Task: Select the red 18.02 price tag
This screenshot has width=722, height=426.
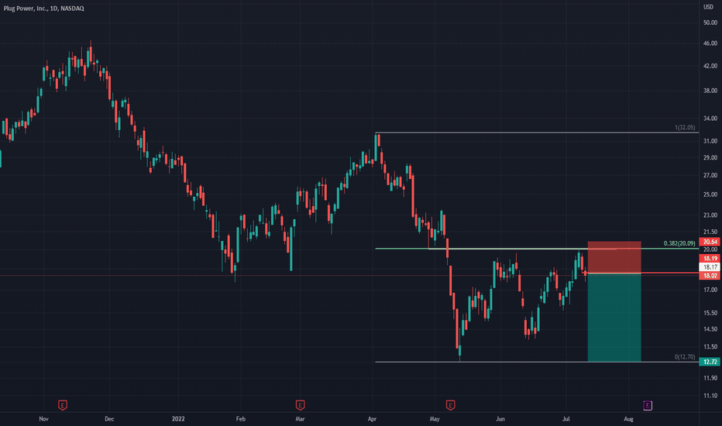Action: [710, 276]
